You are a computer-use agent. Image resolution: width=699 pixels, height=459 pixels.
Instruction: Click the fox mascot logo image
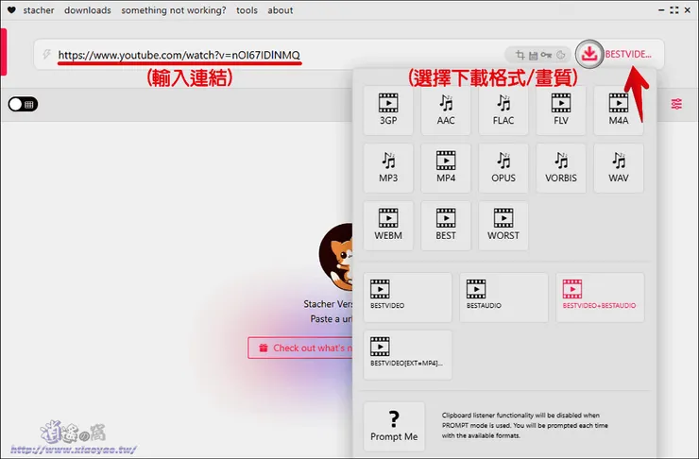[x=335, y=257]
